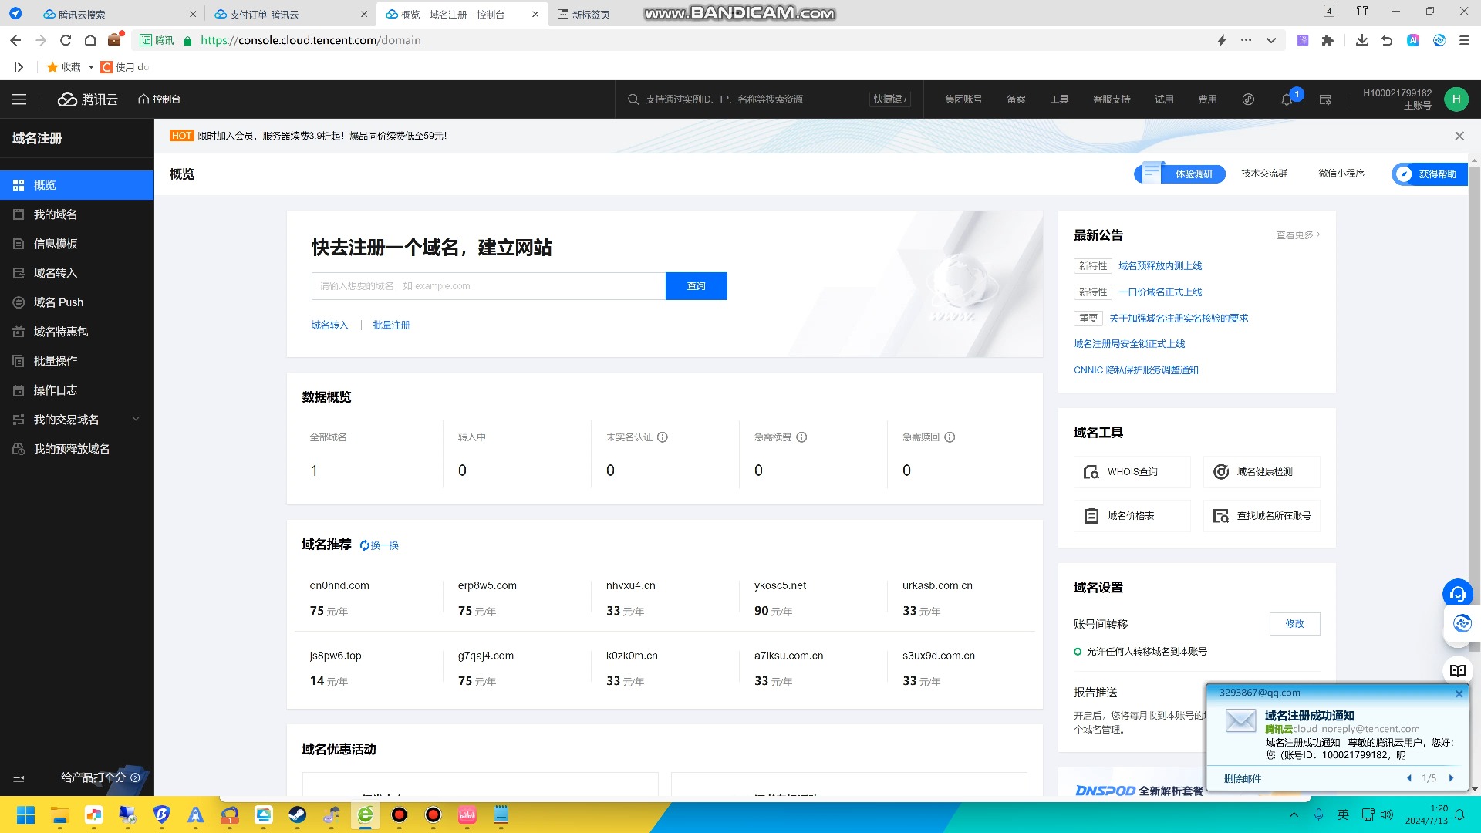Refresh the browser page
This screenshot has width=1481, height=833.
66,40
